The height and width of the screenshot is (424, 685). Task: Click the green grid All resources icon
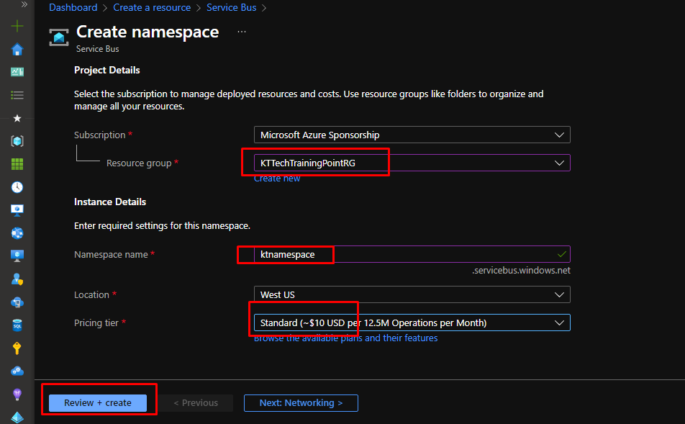[17, 164]
